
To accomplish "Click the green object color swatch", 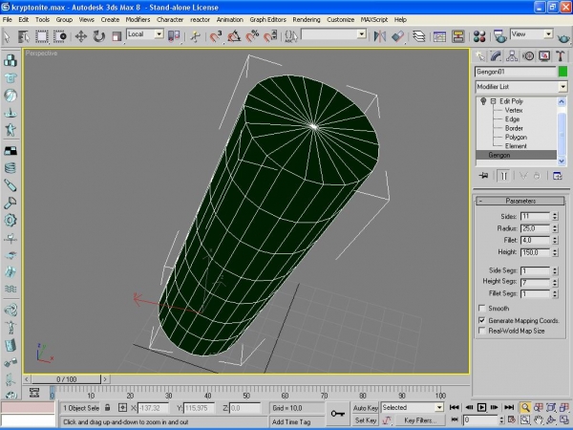I will click(562, 72).
